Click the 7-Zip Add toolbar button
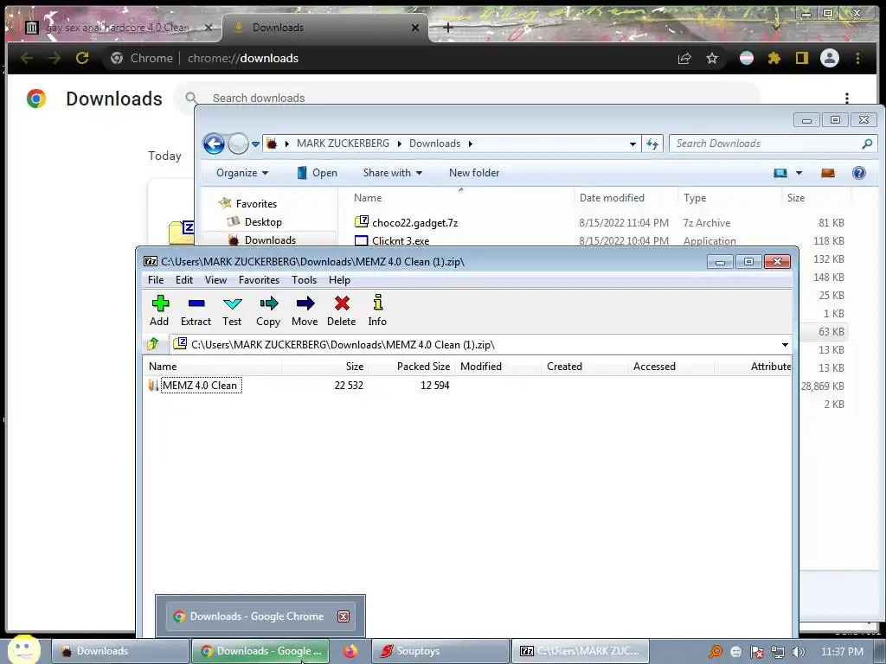The image size is (886, 664). tap(159, 310)
